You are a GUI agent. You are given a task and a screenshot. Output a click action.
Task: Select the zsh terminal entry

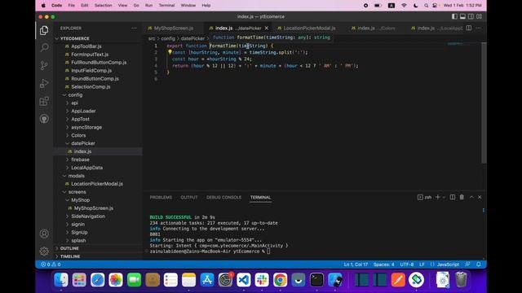[424, 197]
